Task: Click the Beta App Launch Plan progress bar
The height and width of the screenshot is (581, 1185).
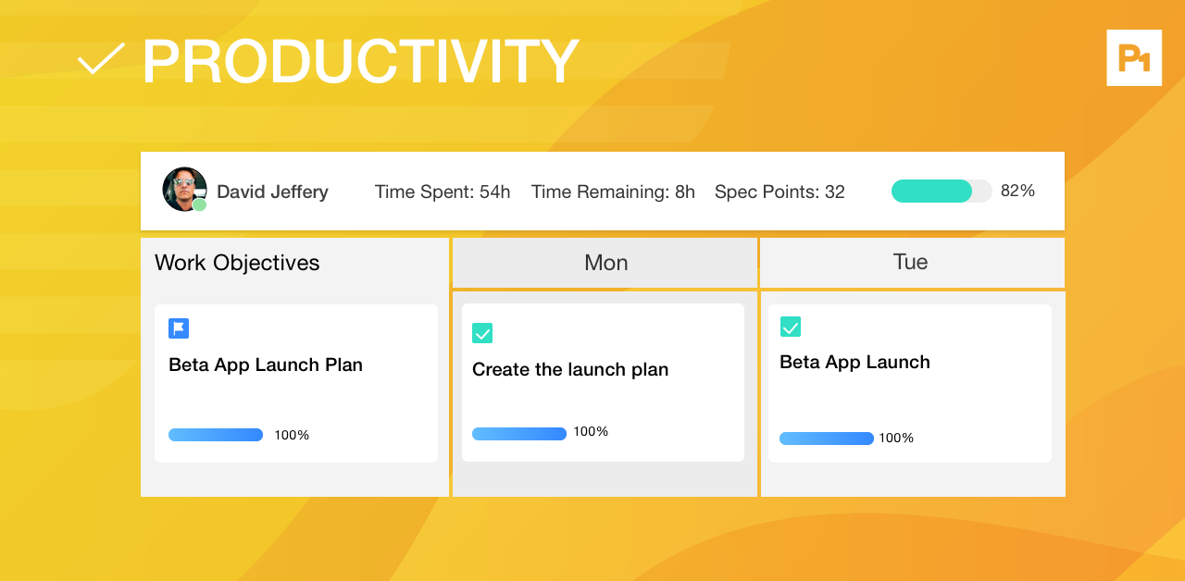Action: coord(216,435)
